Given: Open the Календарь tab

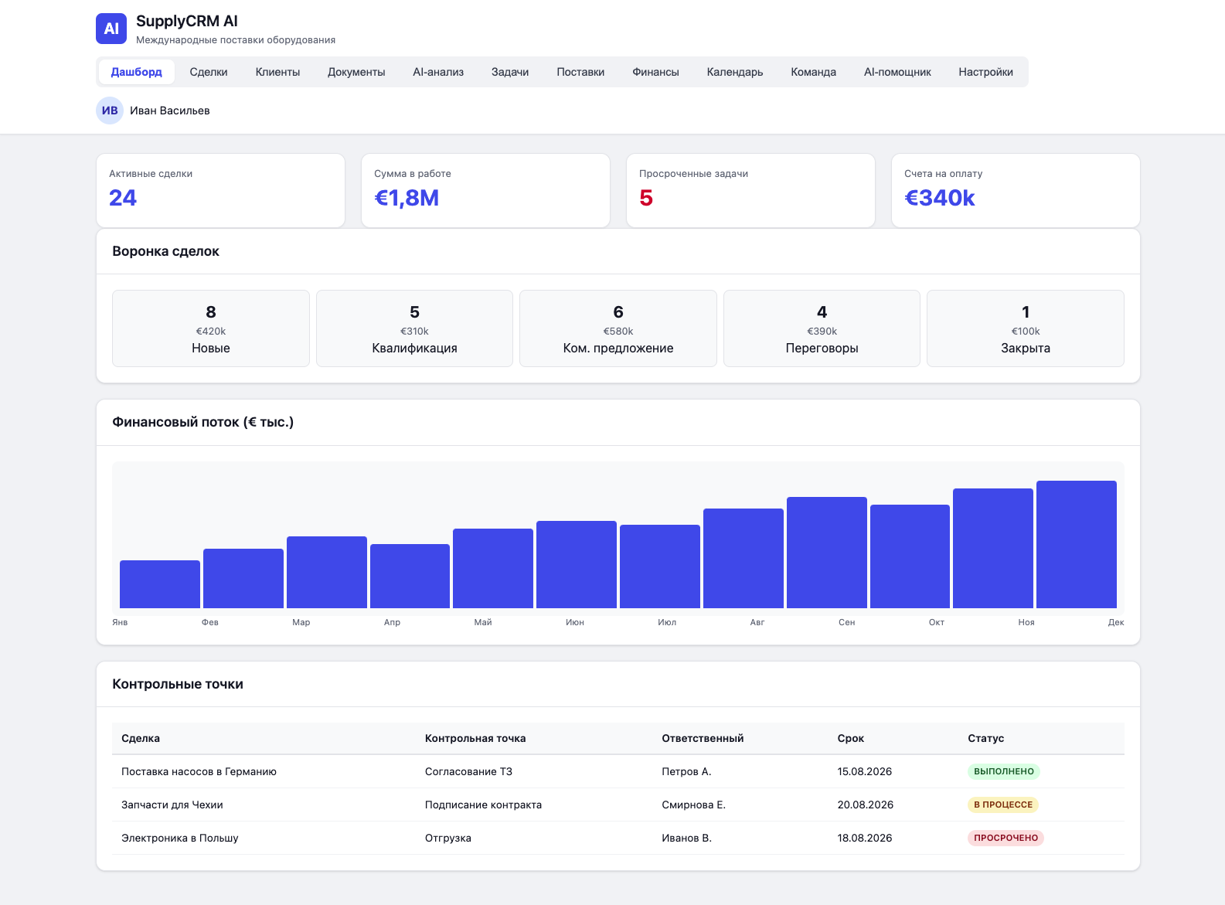Looking at the screenshot, I should (735, 72).
